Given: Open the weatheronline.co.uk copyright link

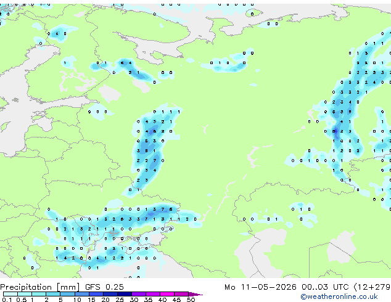Looking at the screenshot, I should [339, 296].
